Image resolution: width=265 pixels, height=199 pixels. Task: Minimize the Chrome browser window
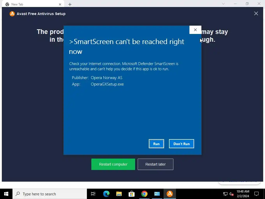tap(235, 4)
